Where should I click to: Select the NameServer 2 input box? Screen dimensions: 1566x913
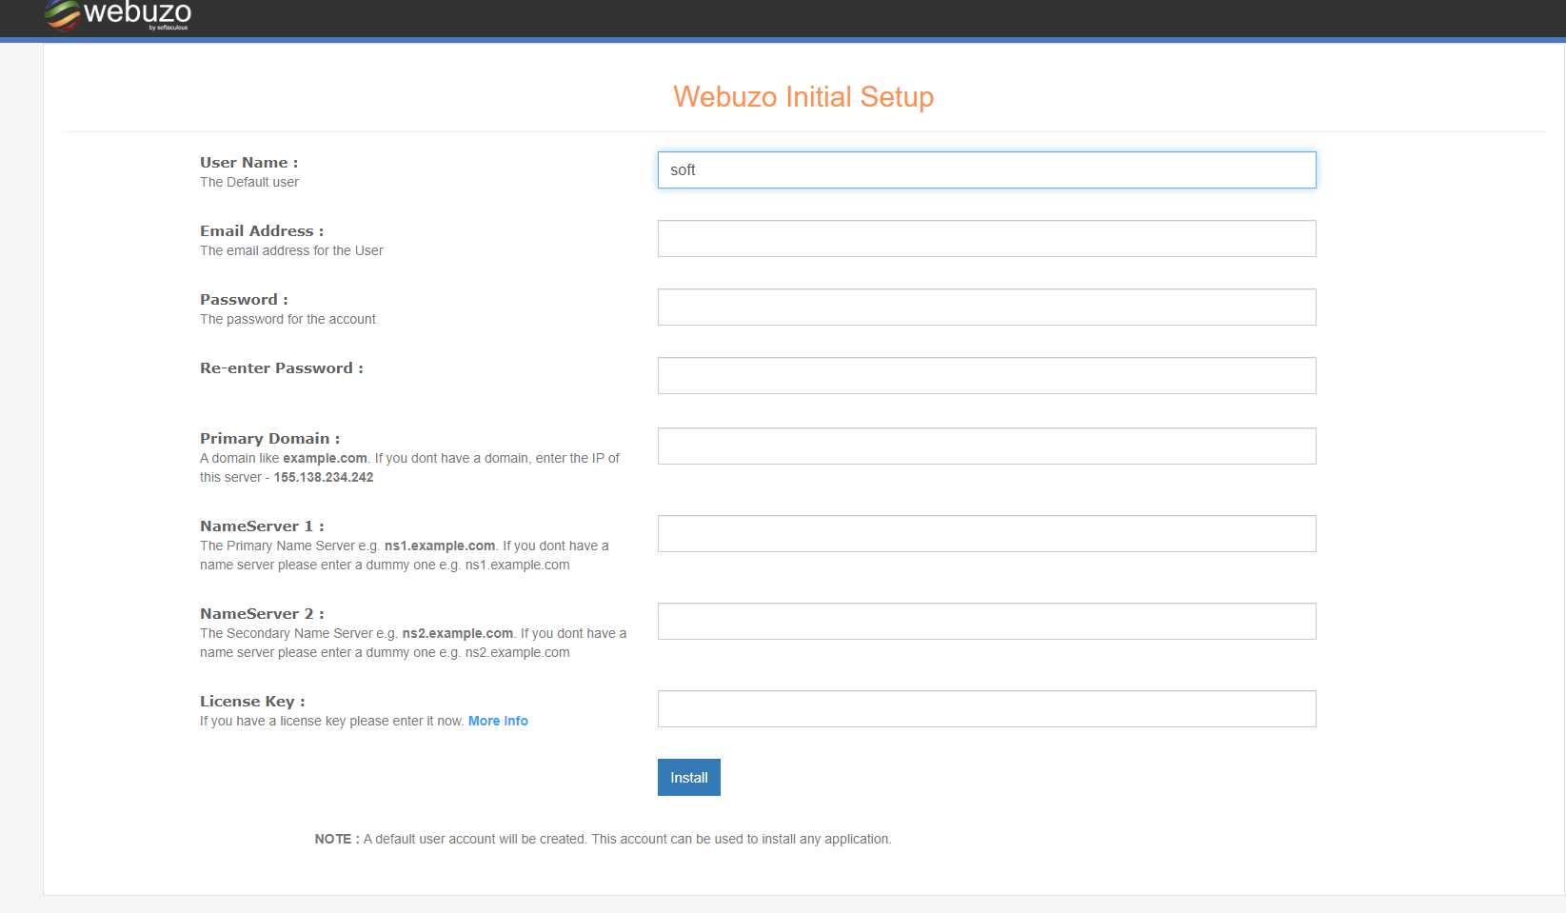coord(986,622)
